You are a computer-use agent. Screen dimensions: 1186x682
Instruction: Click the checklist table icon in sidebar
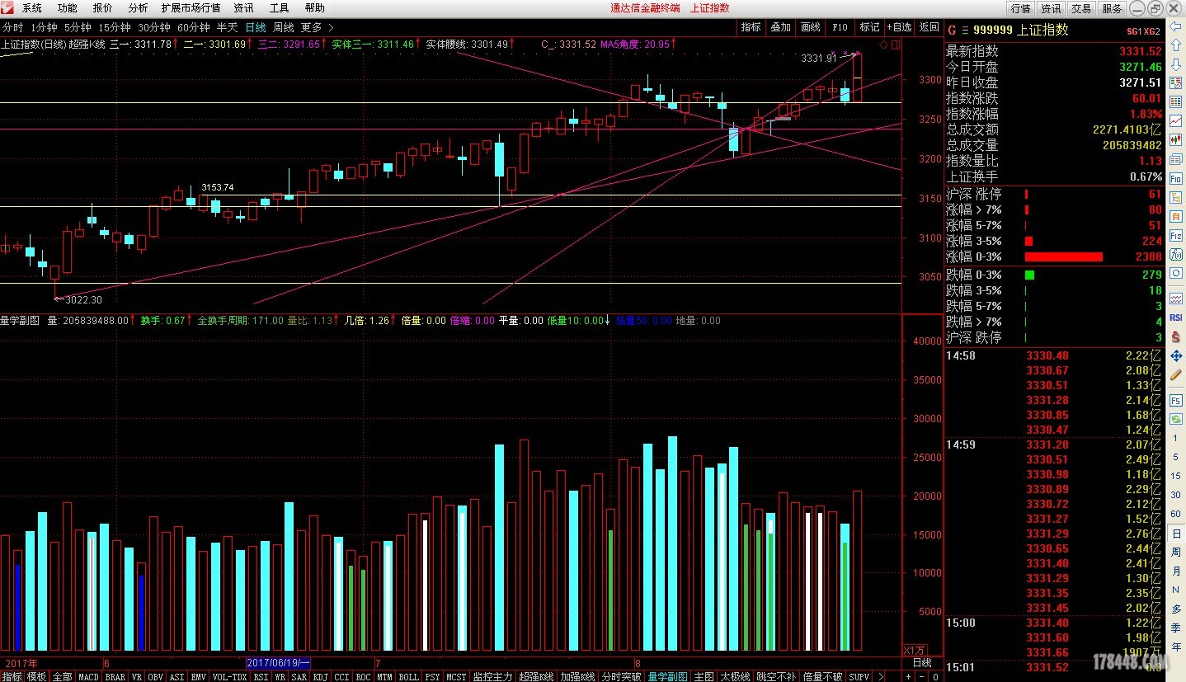tap(1175, 82)
